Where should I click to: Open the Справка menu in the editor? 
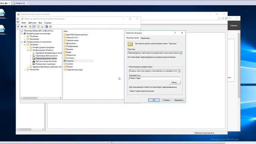48,23
